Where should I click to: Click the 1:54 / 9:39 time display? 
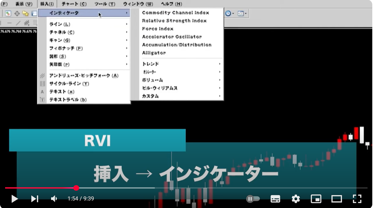coord(81,199)
